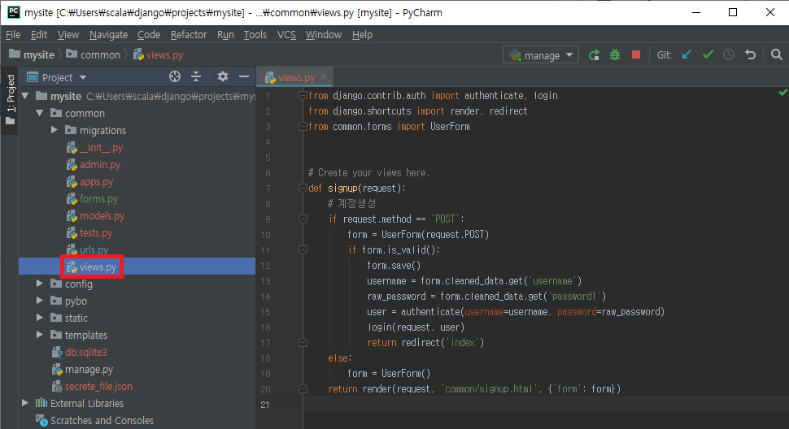
Task: Expand the templates folder
Action: (40, 335)
